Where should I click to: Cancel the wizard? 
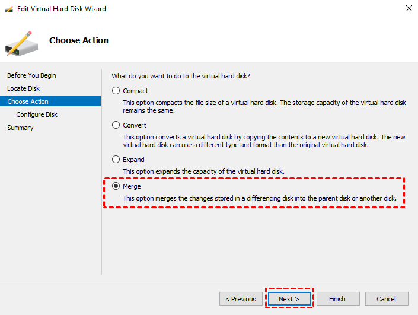pyautogui.click(x=387, y=299)
